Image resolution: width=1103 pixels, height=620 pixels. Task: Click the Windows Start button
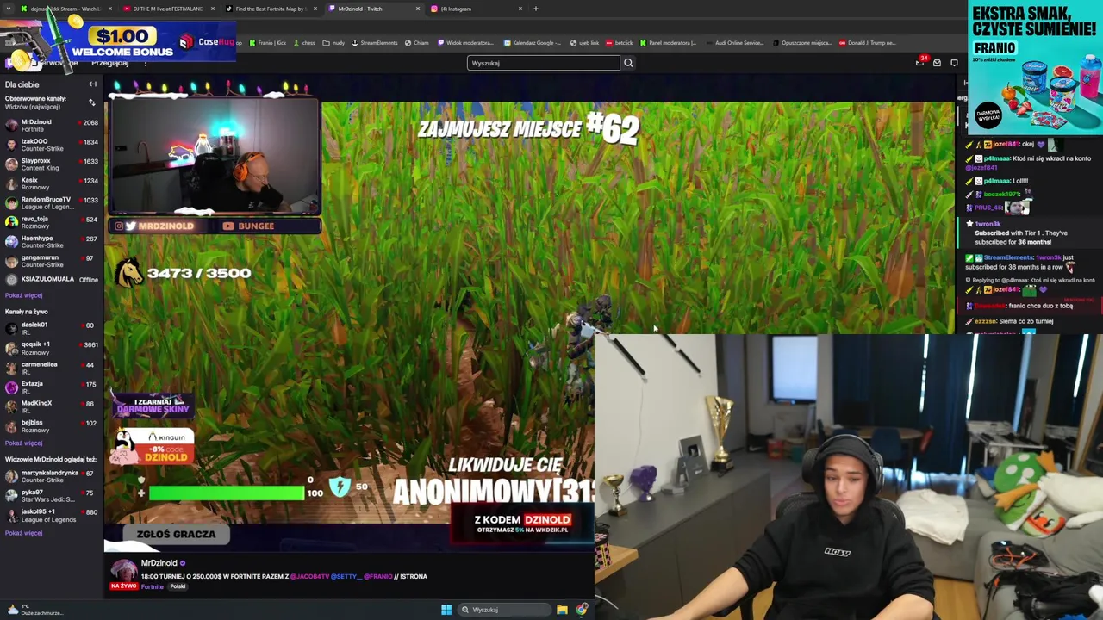click(446, 610)
